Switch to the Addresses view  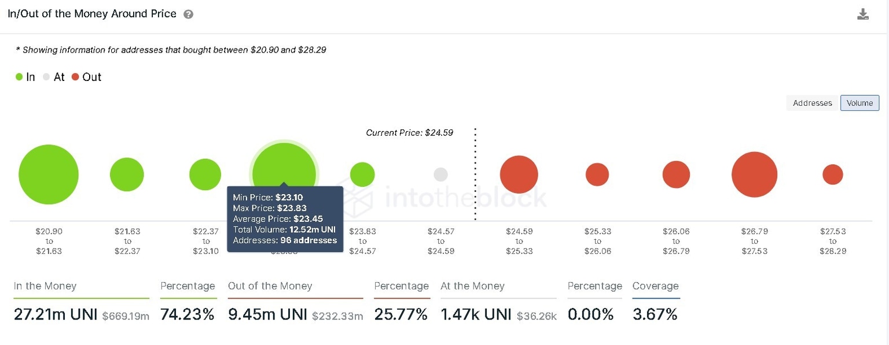[x=812, y=103]
